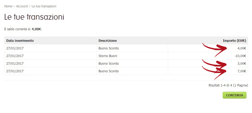Viewport: 252px width, 113px height.
Task: Click the bold 4,00€ current balance
Action: click(36, 29)
